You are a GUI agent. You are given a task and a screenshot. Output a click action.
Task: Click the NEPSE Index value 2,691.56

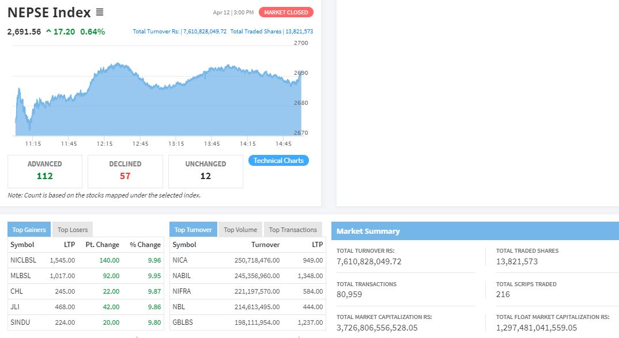(x=24, y=32)
